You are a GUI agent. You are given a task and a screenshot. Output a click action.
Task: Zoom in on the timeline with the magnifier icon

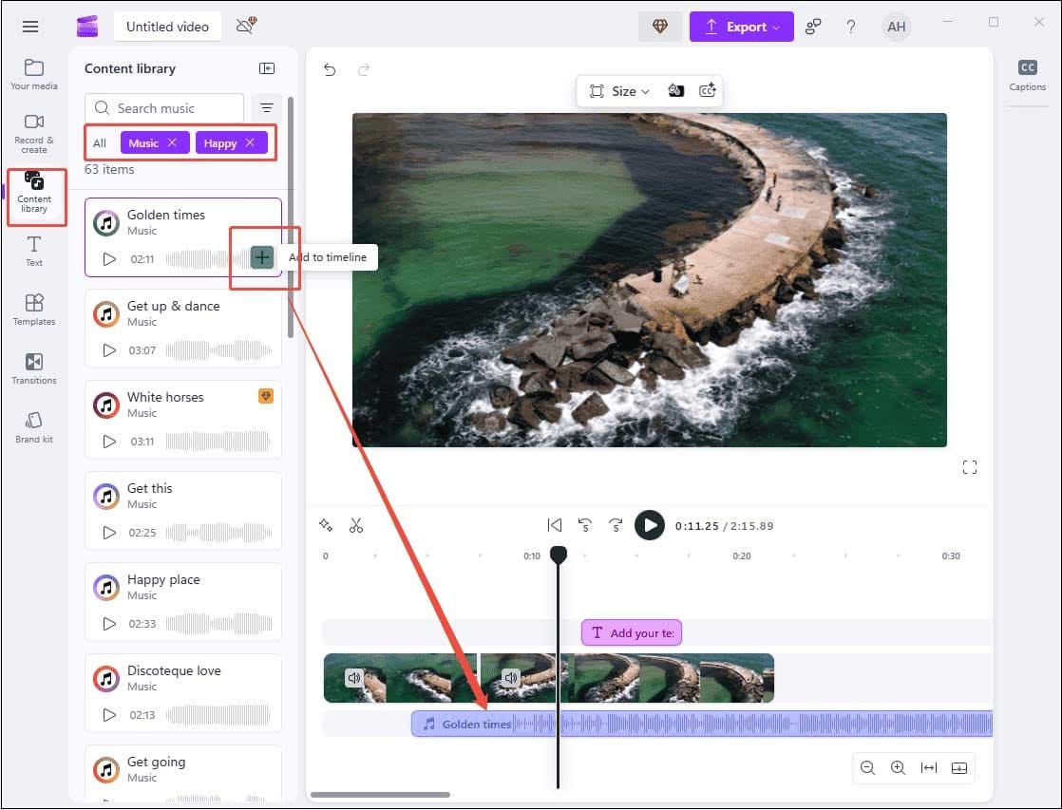tap(898, 767)
